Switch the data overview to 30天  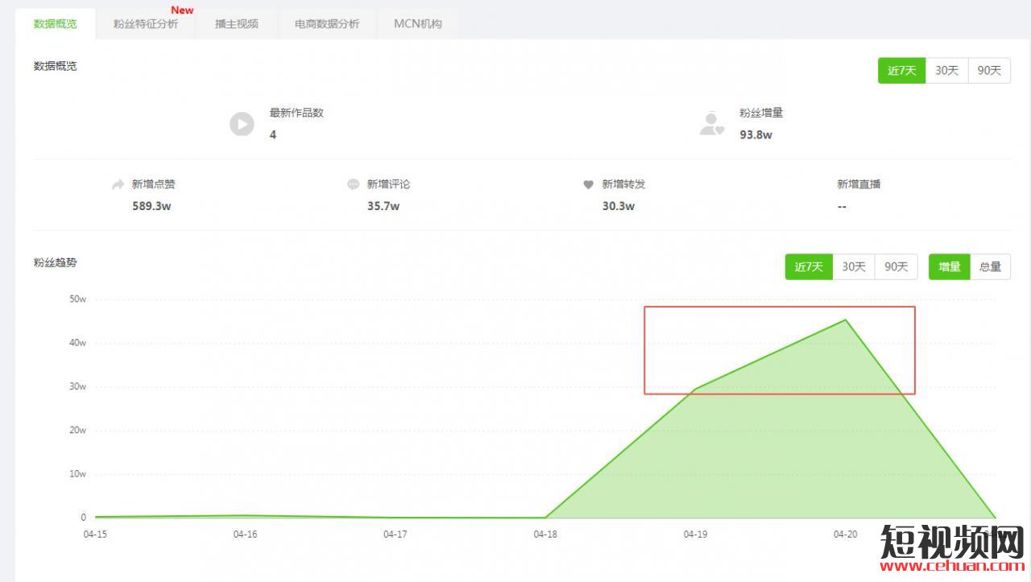pyautogui.click(x=946, y=71)
